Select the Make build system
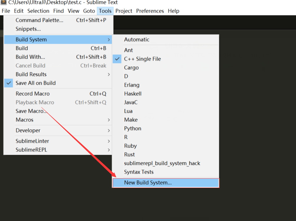 (x=166, y=120)
